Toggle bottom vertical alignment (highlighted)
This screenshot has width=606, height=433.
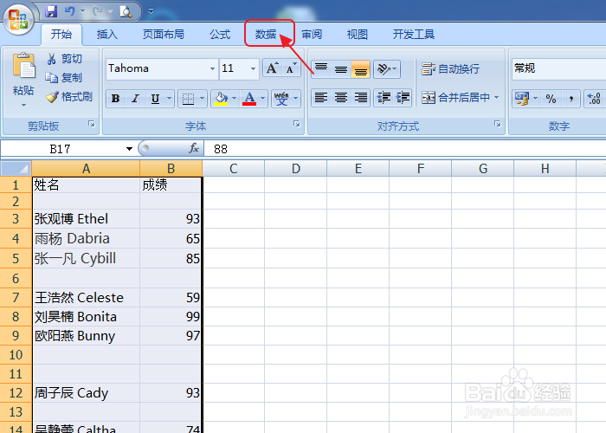pos(360,69)
